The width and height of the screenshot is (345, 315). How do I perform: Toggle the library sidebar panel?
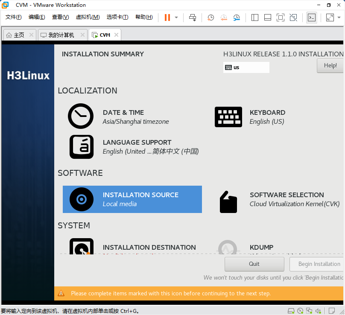pos(254,17)
